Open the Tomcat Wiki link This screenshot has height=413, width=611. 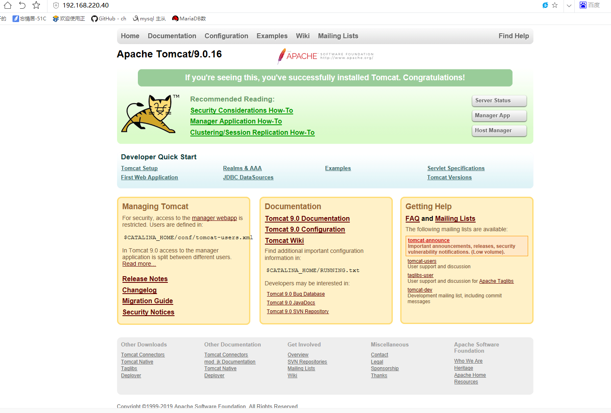click(x=284, y=241)
